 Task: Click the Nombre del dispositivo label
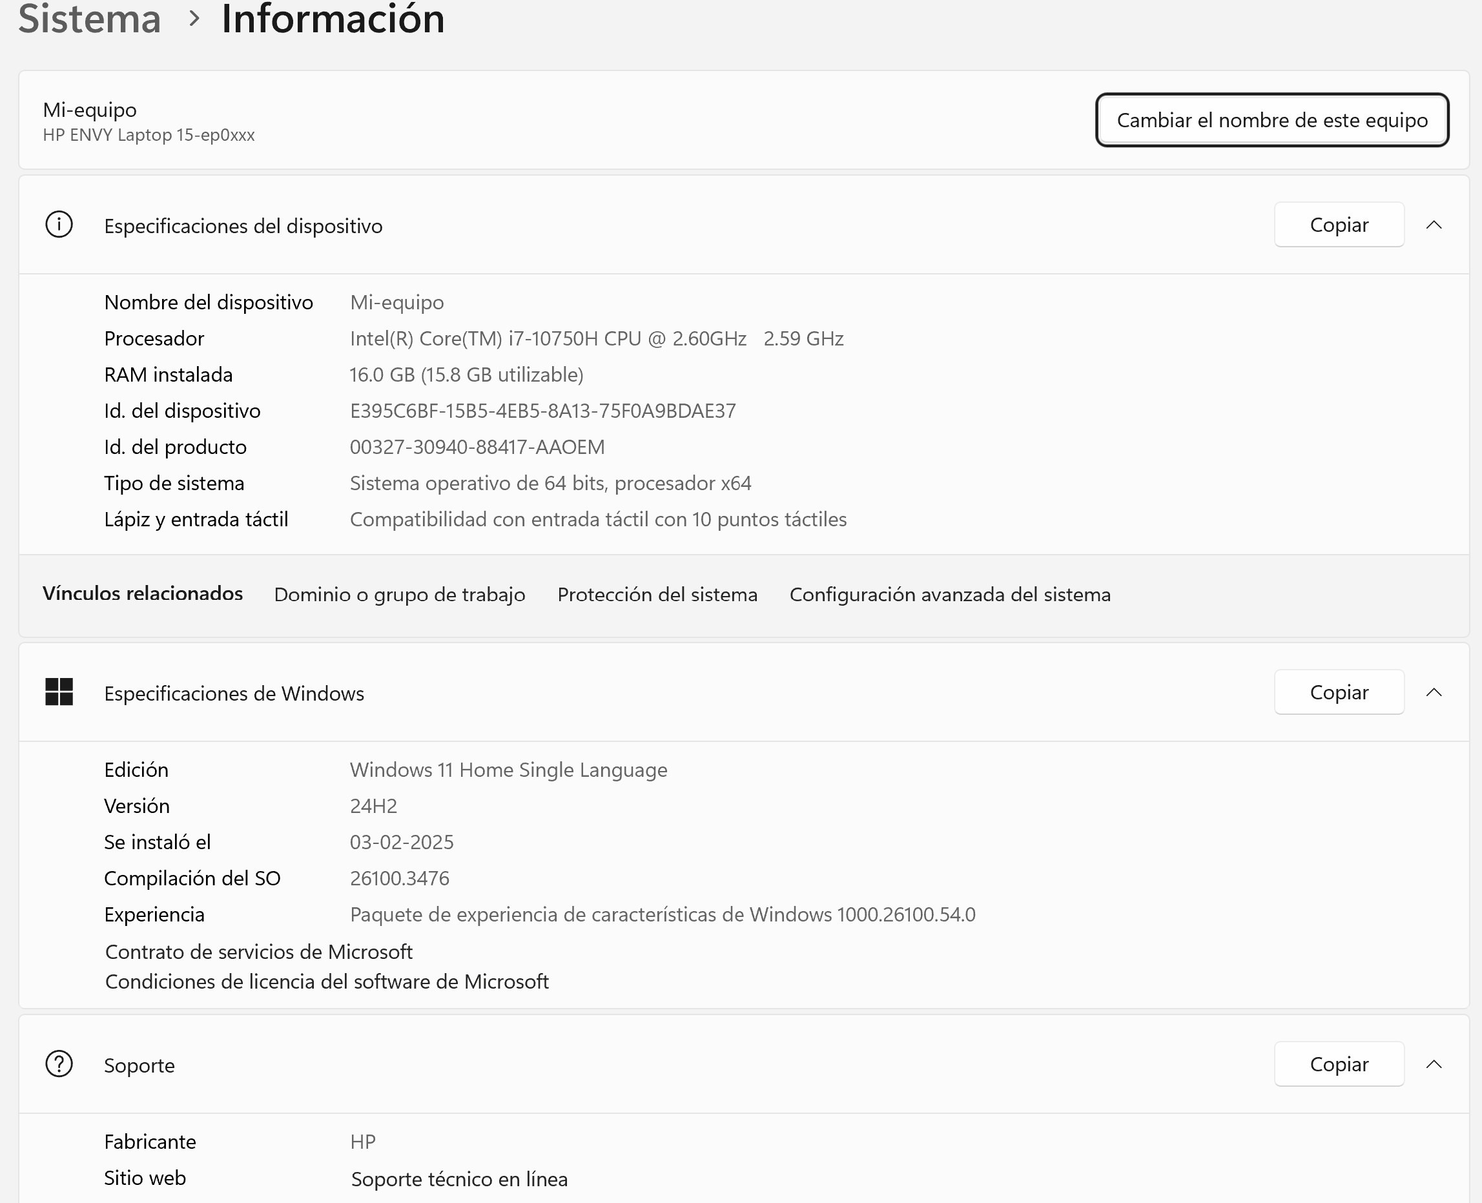[209, 303]
